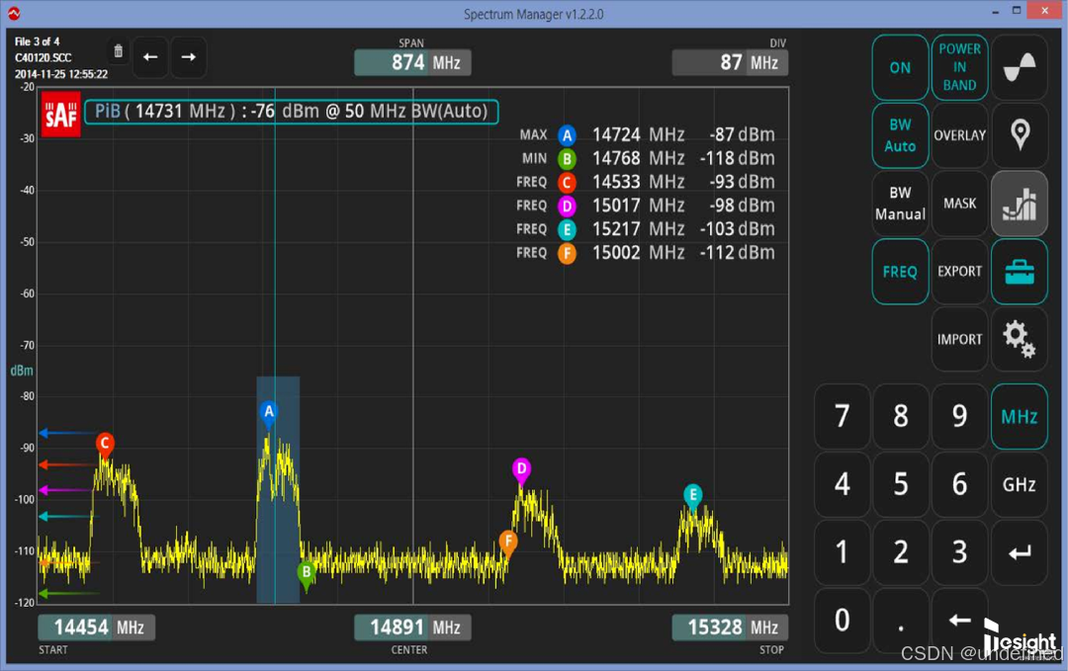Open the toolbox icon
Viewport: 1068px width, 671px height.
pyautogui.click(x=1019, y=272)
